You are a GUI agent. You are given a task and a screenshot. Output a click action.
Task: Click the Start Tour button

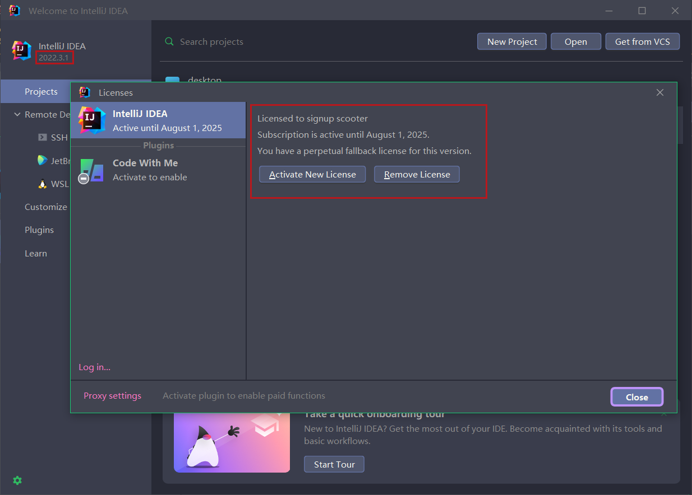tap(334, 465)
